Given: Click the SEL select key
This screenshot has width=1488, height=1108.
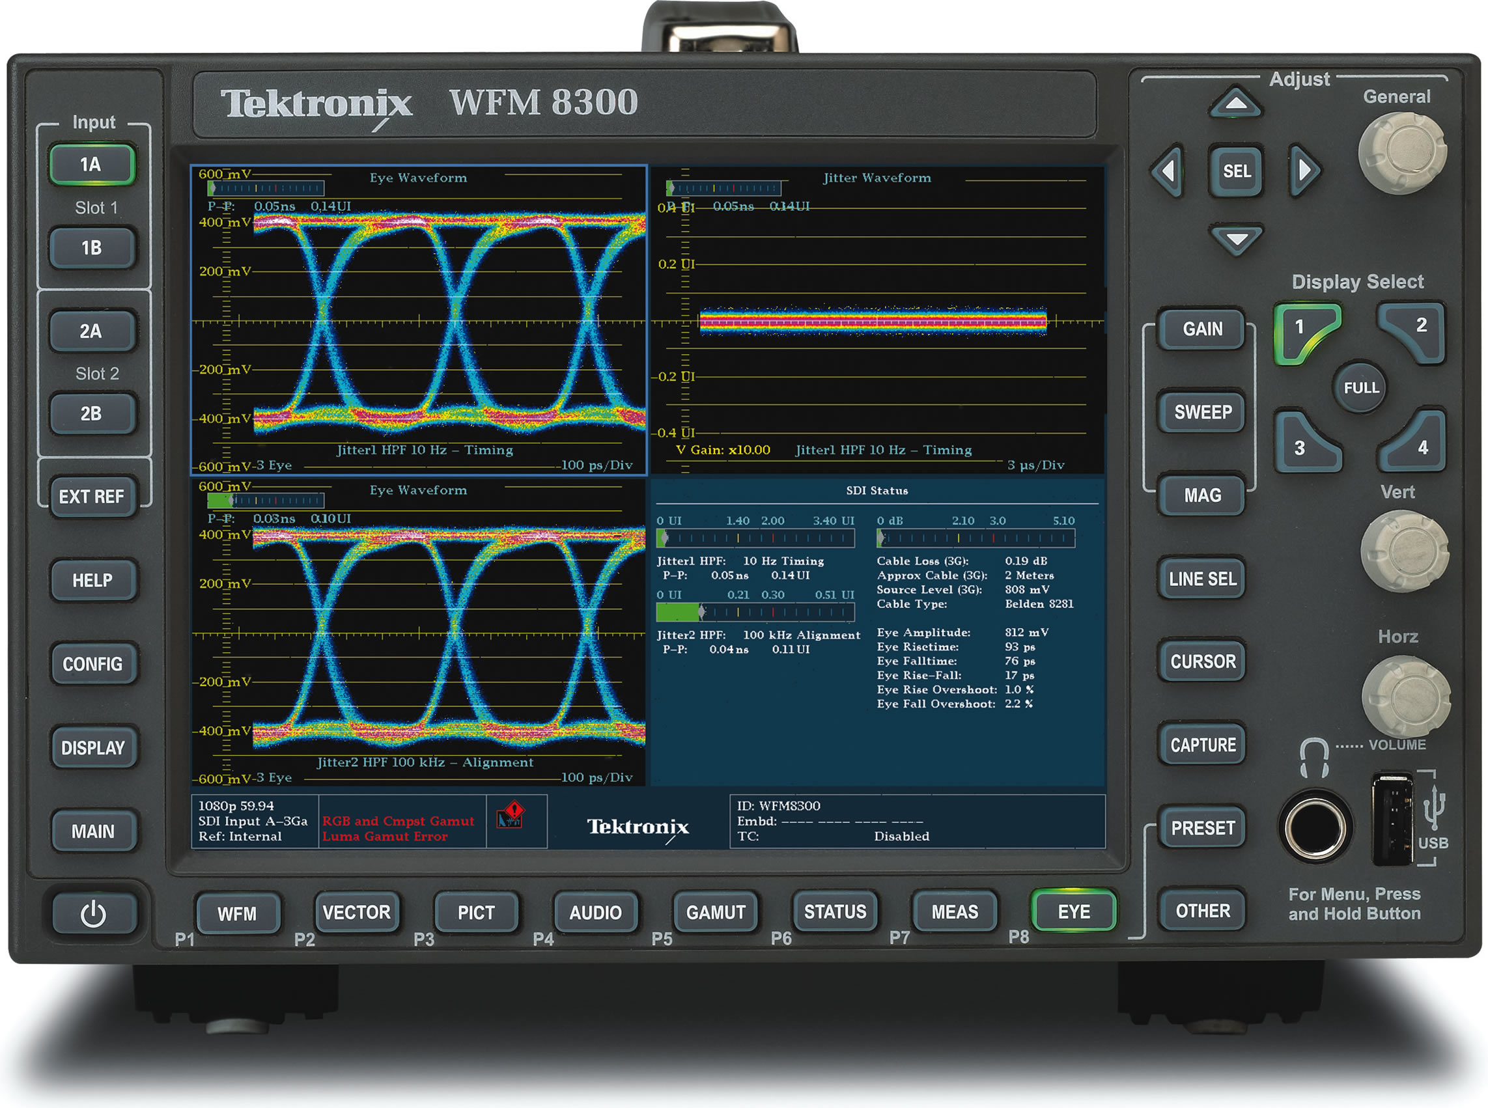Looking at the screenshot, I should tap(1236, 171).
